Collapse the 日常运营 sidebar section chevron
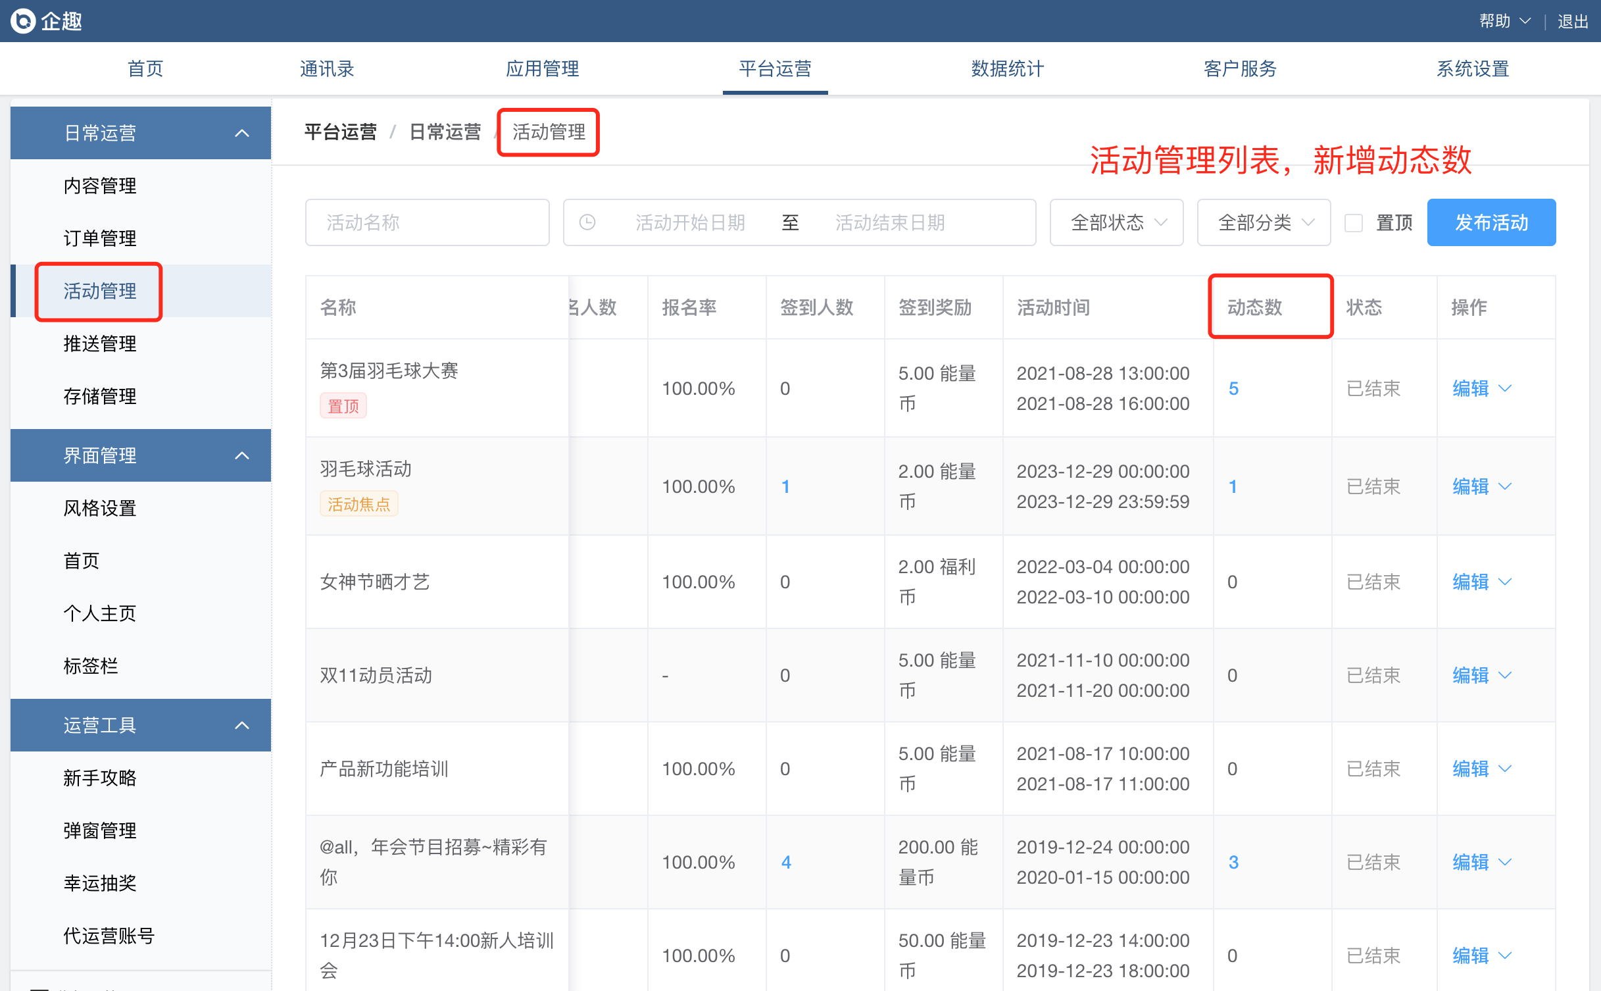1601x991 pixels. [x=242, y=134]
